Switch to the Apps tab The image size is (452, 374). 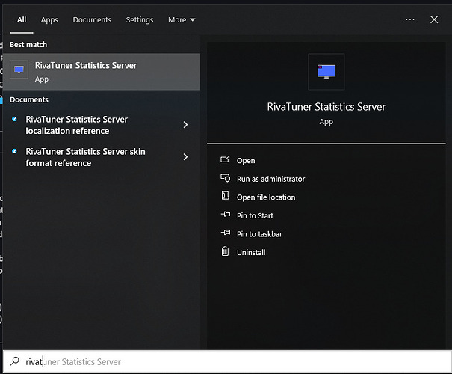[x=49, y=20]
